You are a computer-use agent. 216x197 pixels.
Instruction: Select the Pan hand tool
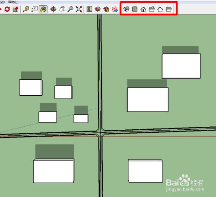(x=62, y=9)
